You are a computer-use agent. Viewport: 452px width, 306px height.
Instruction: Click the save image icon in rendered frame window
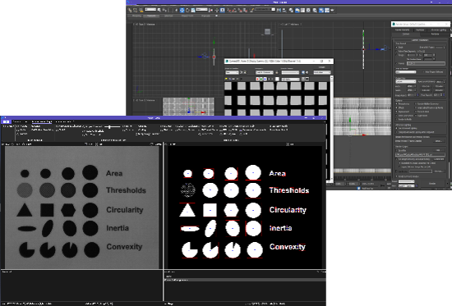tap(226, 79)
